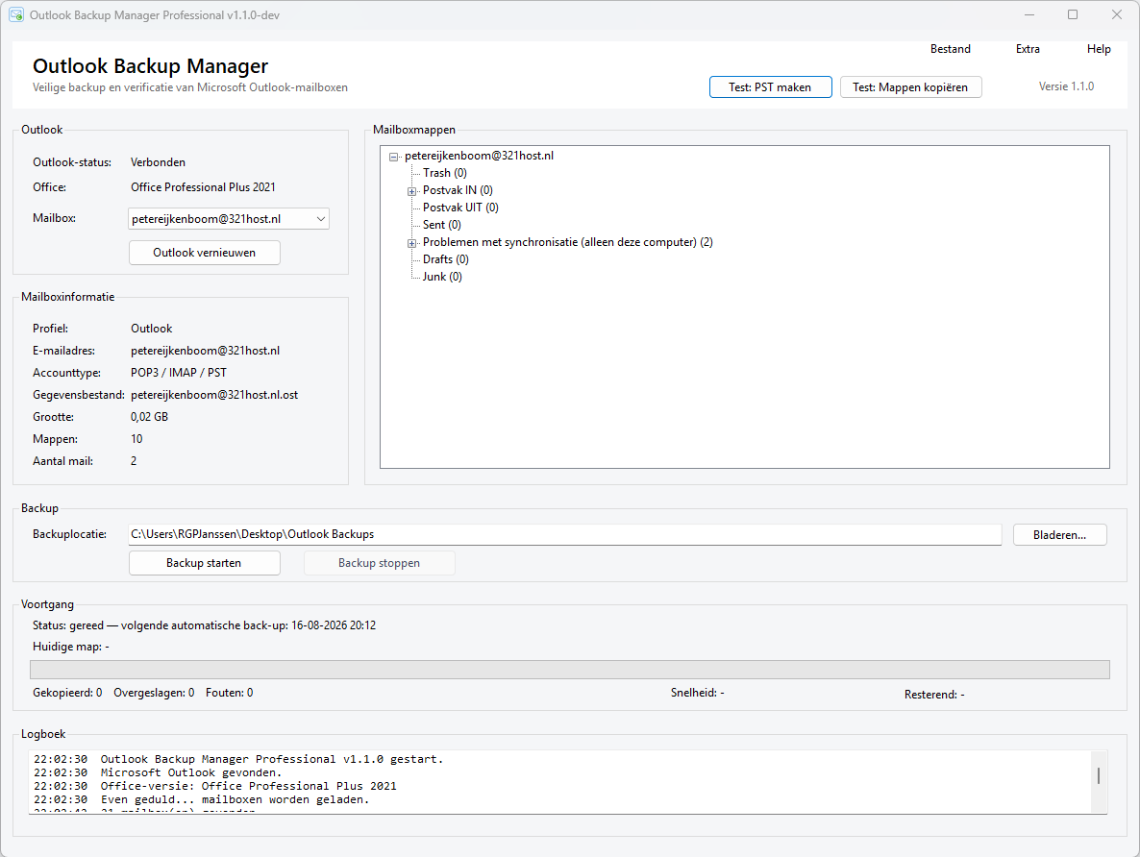Screen dimensions: 1140x857
Task: Click the Outlook Backup Manager title bar icon
Action: tap(16, 14)
